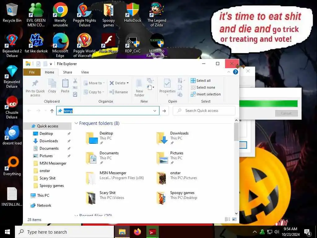Viewport: 317px width, 238px height.
Task: Switch to the View ribbon tab
Action: tap(85, 72)
